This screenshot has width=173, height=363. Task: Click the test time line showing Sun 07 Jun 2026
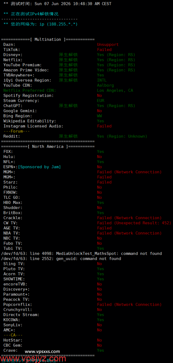click(x=57, y=4)
